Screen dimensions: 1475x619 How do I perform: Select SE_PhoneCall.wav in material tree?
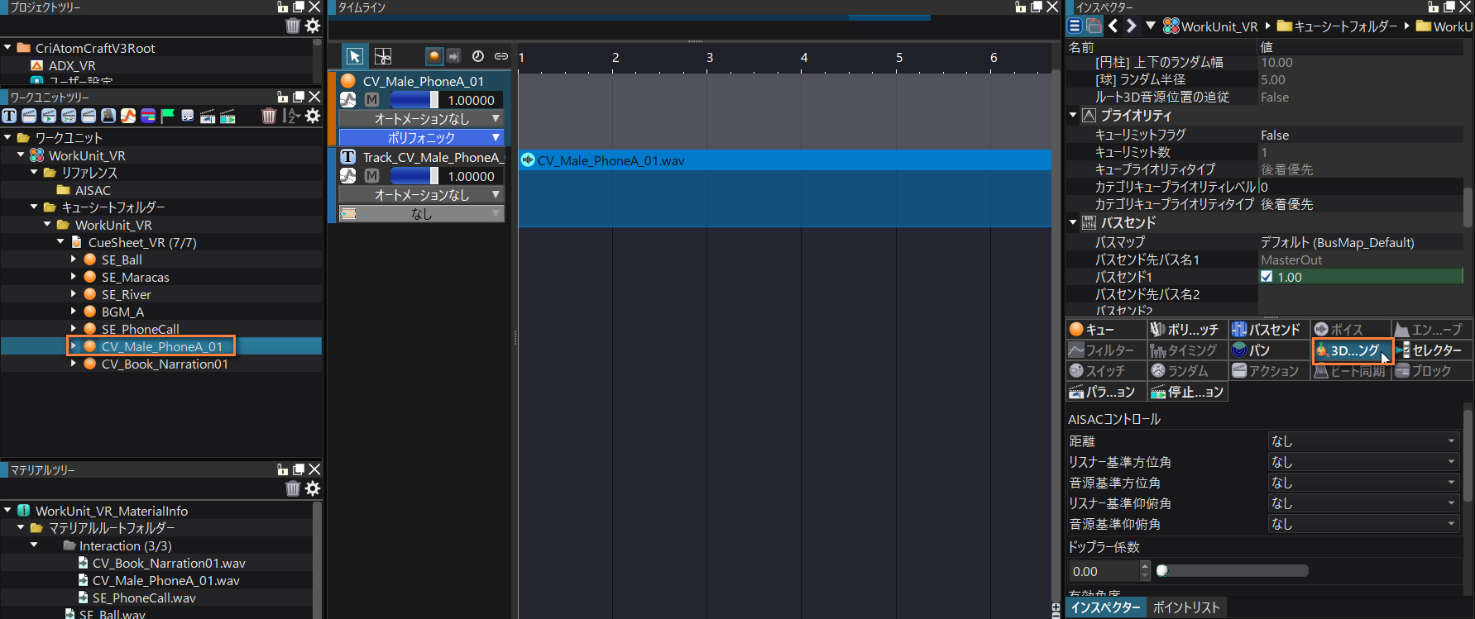point(144,598)
